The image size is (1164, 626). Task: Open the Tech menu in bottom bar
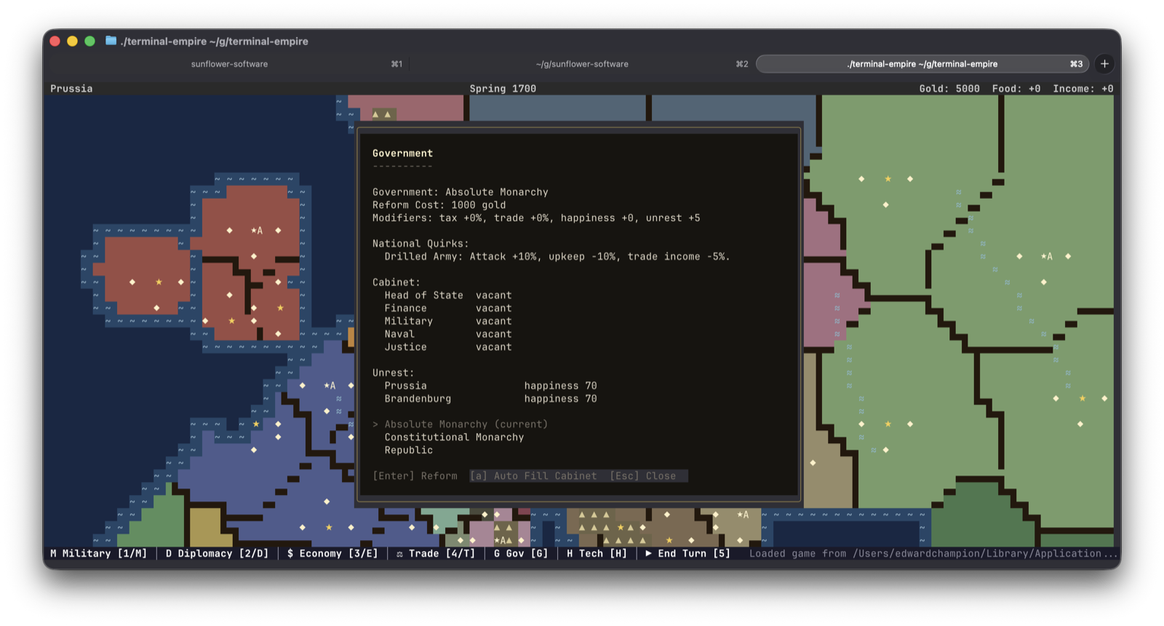597,554
